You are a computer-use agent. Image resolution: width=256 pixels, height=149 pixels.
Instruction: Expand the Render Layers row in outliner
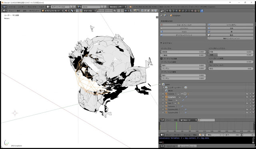(164, 88)
